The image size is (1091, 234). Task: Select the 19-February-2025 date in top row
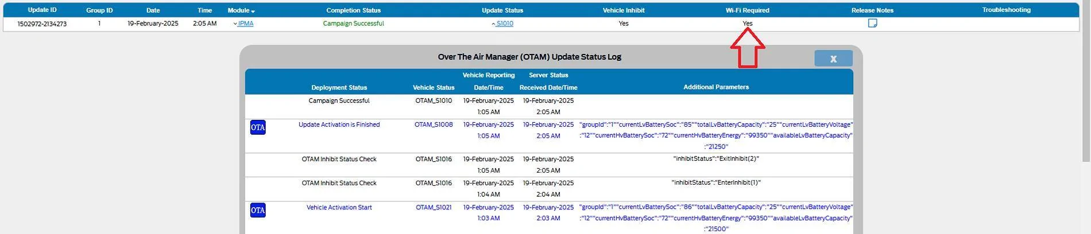[153, 24]
